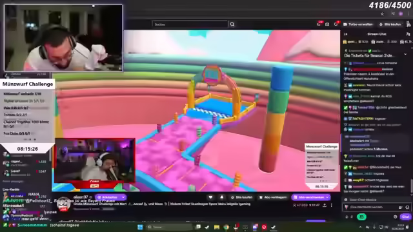The width and height of the screenshot is (413, 232).
Task: Click Bits kaufen button in top navigation
Action: [390, 24]
